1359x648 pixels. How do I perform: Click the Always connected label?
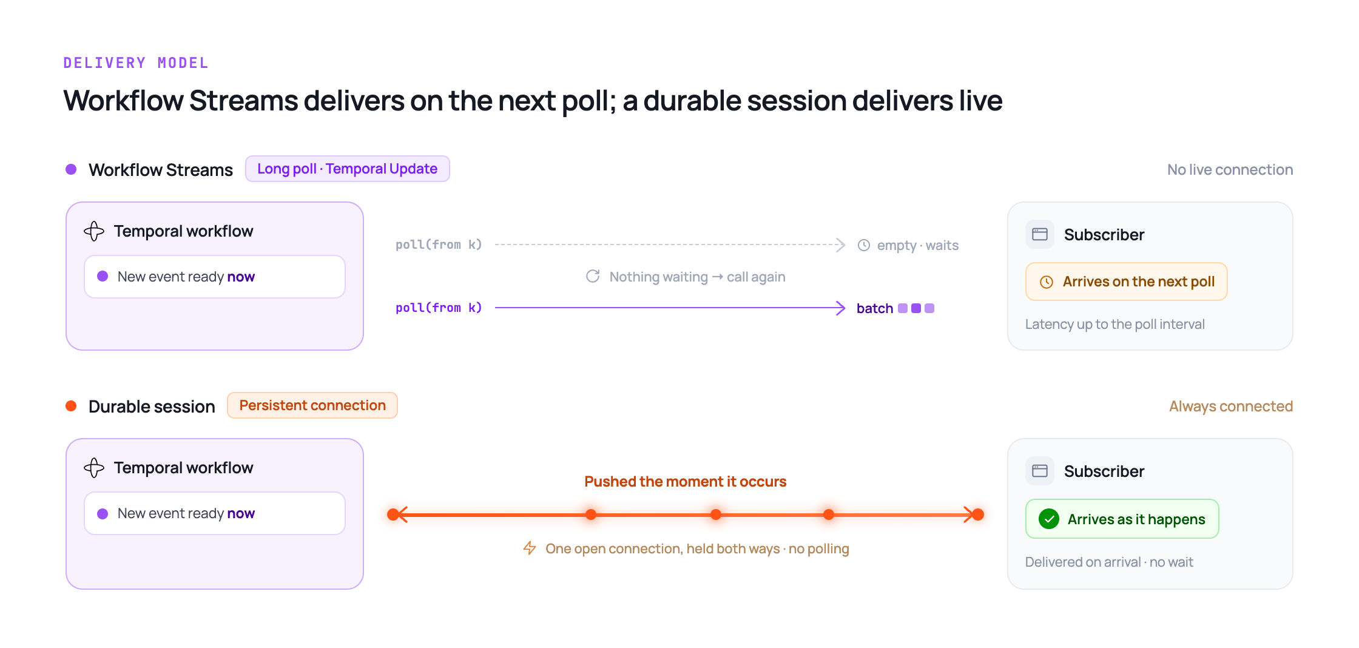point(1231,406)
